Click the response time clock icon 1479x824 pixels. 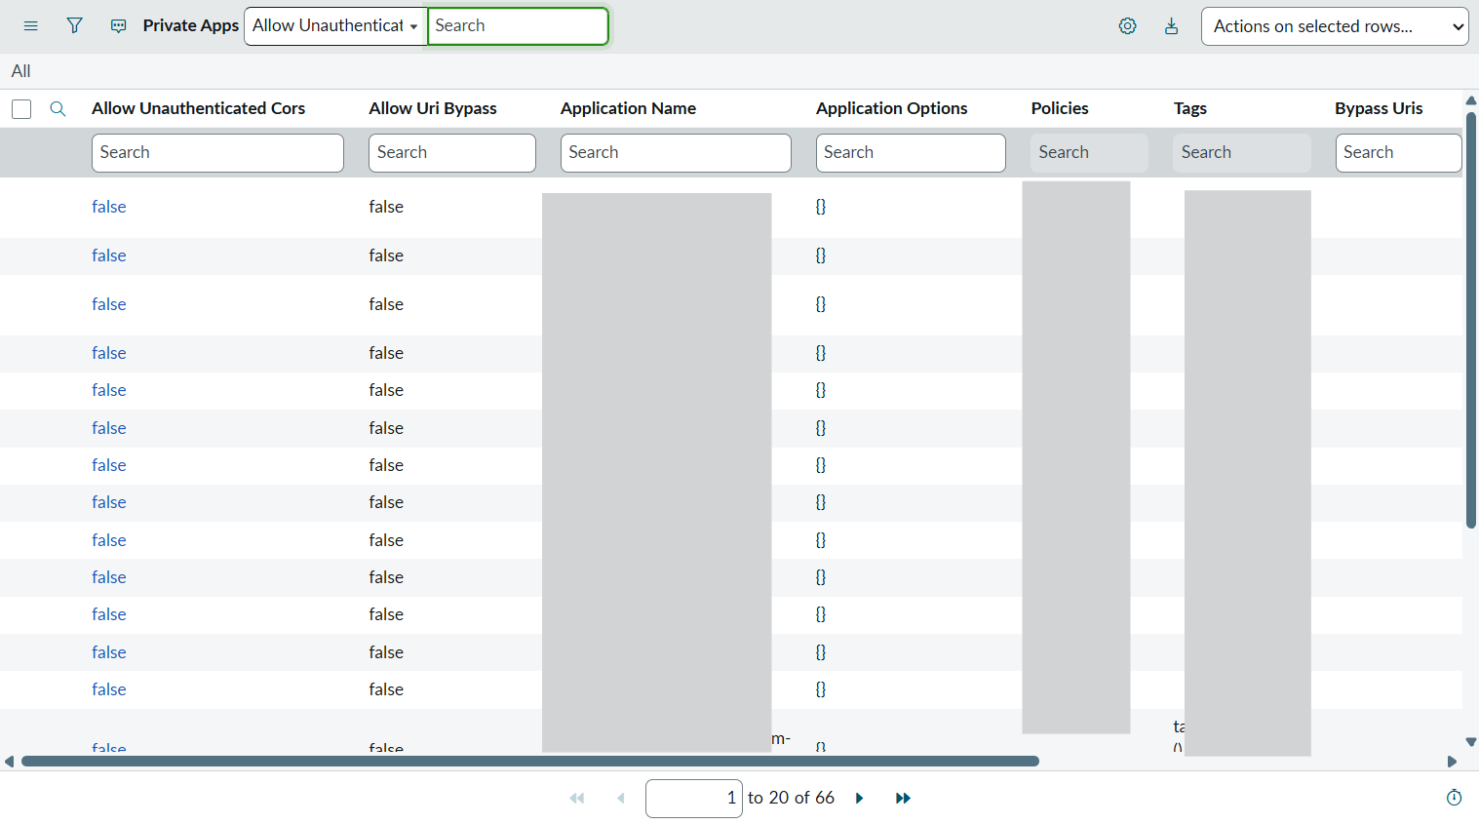point(1454,798)
